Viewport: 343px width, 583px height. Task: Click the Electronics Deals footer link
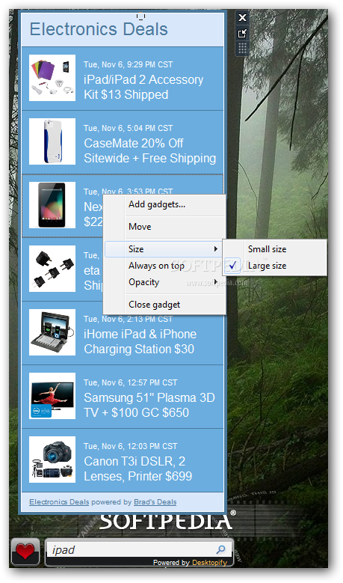(59, 502)
